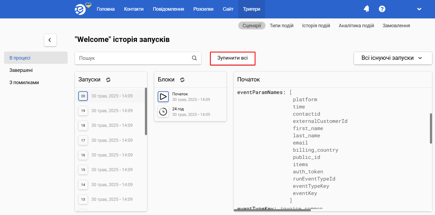Viewport: 435px width, 215px height.
Task: Select launch number 13
Action: [83, 199]
